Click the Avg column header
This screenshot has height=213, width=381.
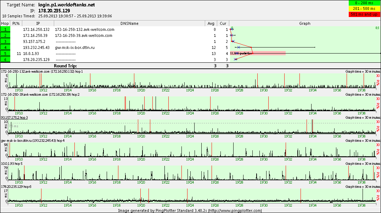(212, 23)
